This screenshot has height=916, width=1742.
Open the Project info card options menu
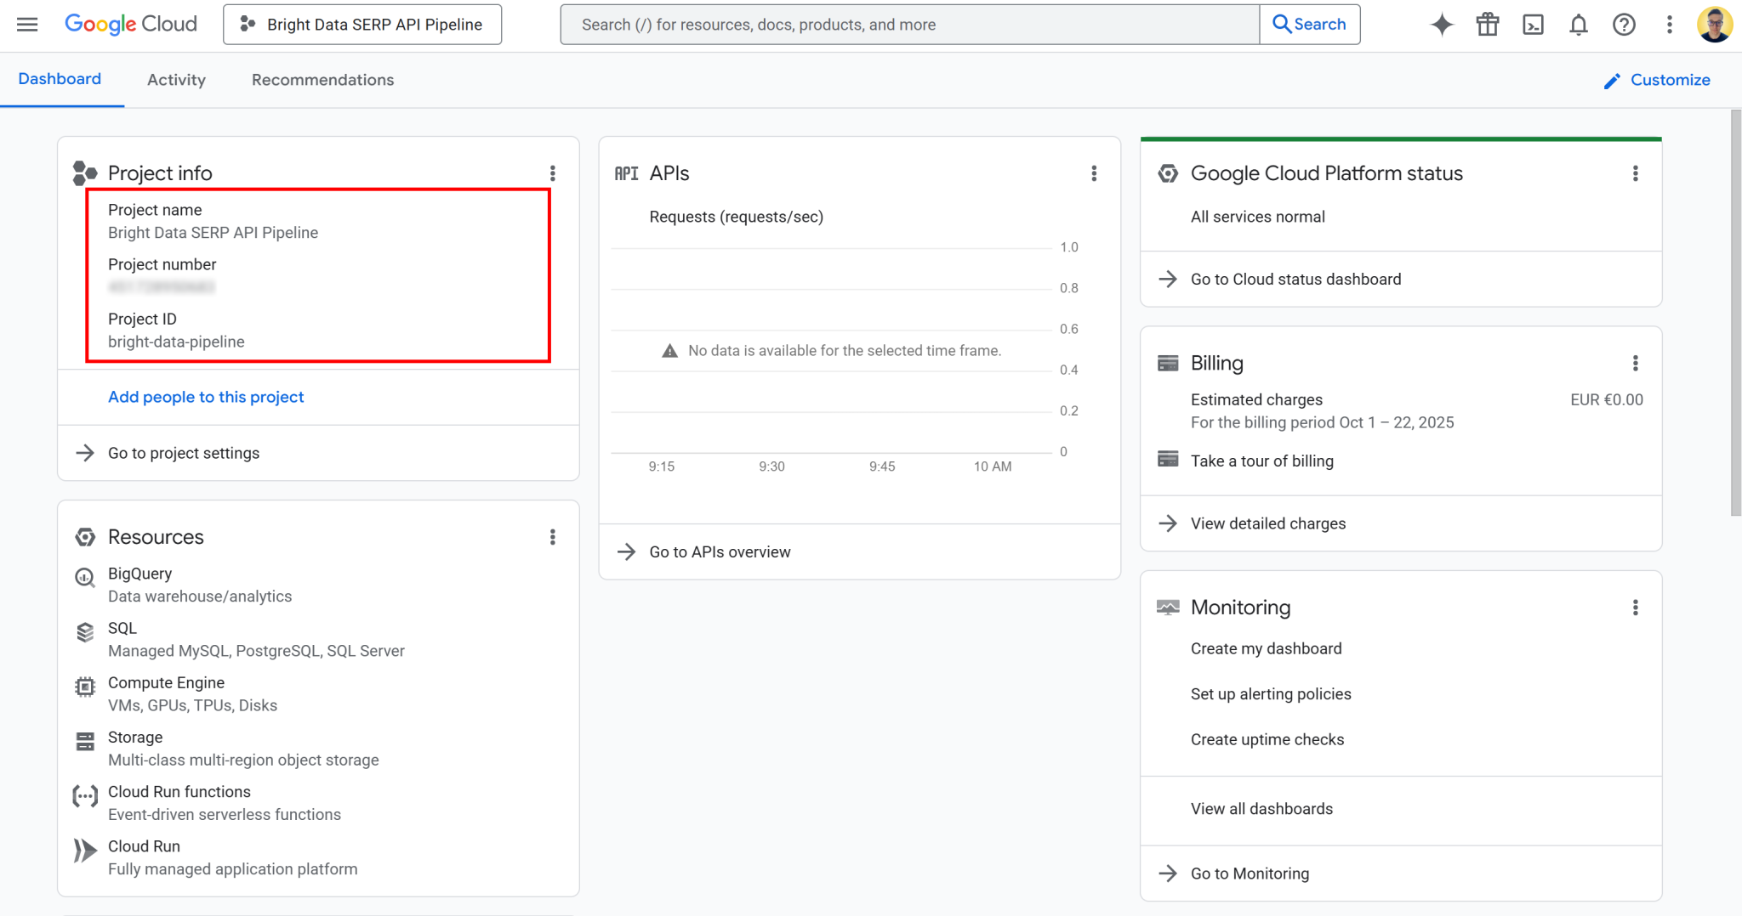(x=553, y=173)
